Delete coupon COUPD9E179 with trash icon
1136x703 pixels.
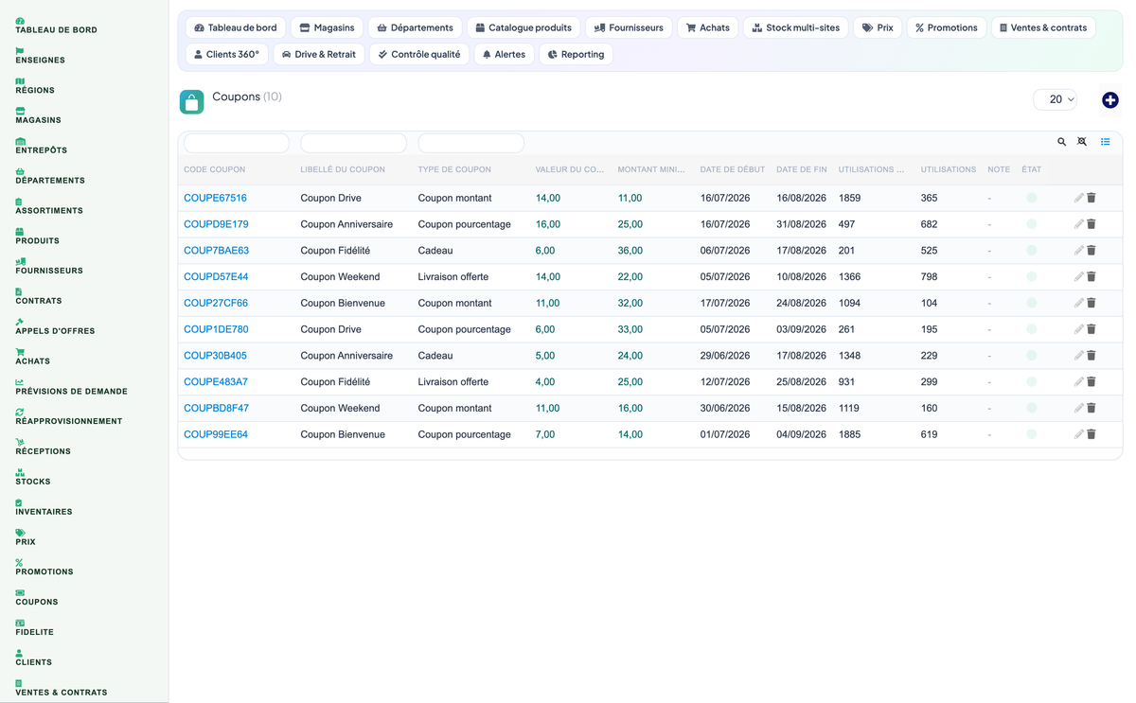tap(1092, 224)
